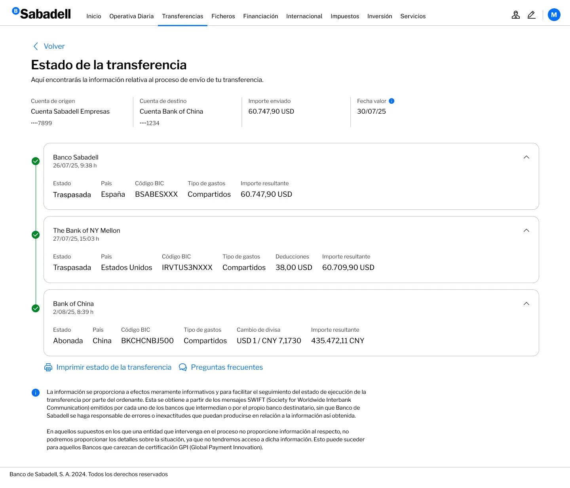Click the Abonada status value
This screenshot has width=570, height=488.
click(x=68, y=341)
